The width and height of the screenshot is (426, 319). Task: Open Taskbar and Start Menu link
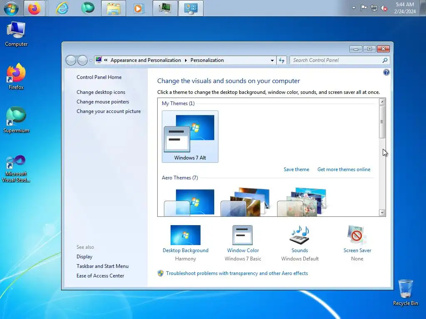click(102, 266)
